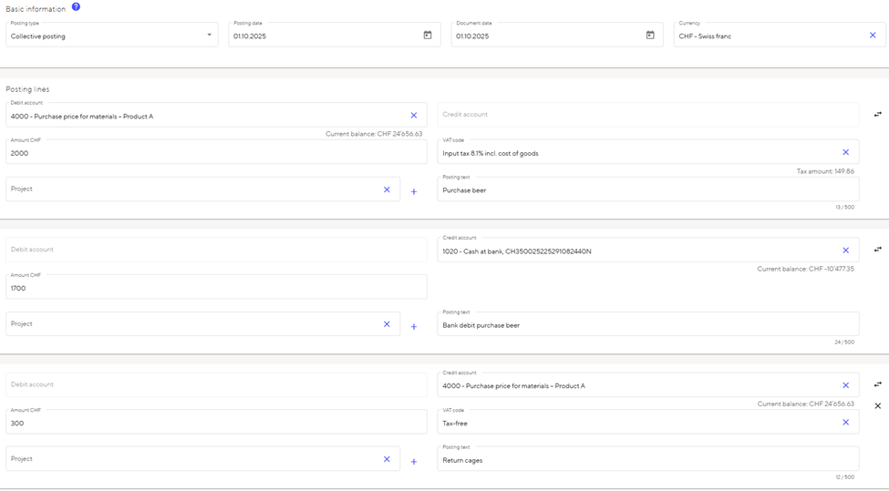This screenshot has height=491, width=889.
Task: Swap debit and credit on Return cages line
Action: tap(877, 384)
